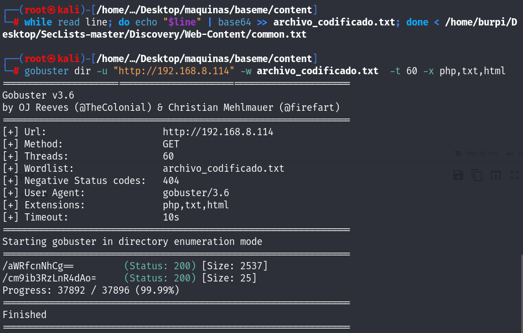Click the Negative Status codes 404 value
523x333 pixels.
(171, 181)
